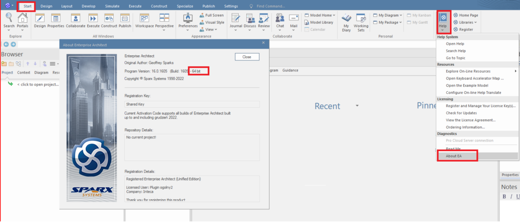The width and height of the screenshot is (520, 222).
Task: Toggle Full Screen mode
Action: coord(212,15)
